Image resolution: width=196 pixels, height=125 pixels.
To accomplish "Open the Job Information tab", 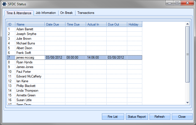I will [46, 13].
